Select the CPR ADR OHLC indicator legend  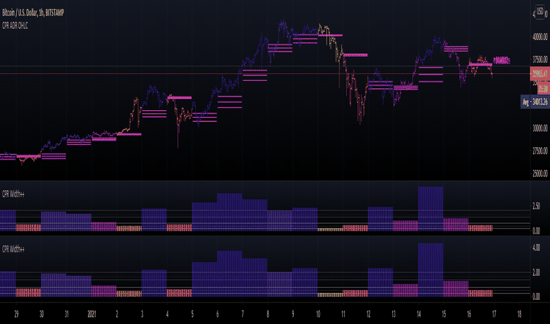15,25
